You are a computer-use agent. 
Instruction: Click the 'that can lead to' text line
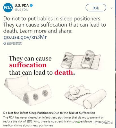tap(31, 72)
